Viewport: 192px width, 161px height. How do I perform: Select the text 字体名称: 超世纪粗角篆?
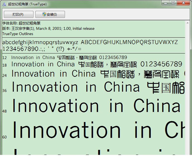21,23
